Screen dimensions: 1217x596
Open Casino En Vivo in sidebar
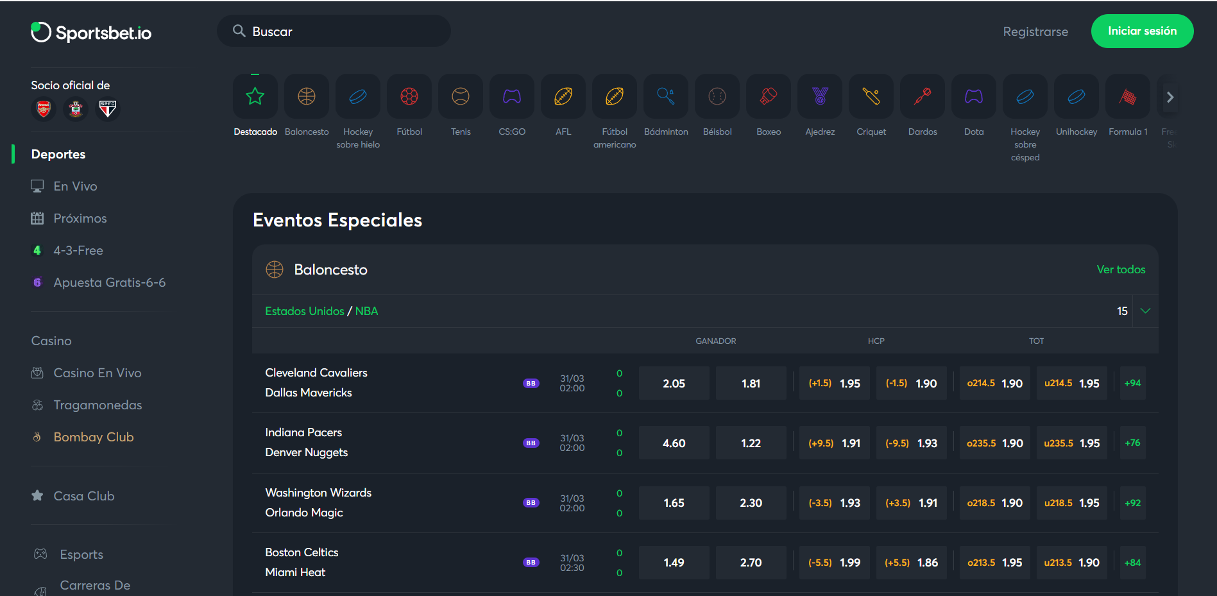87,373
